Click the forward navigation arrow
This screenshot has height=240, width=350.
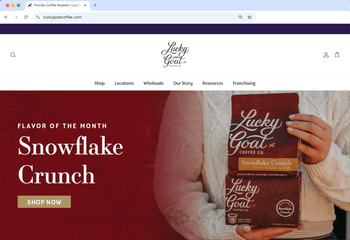16,17
